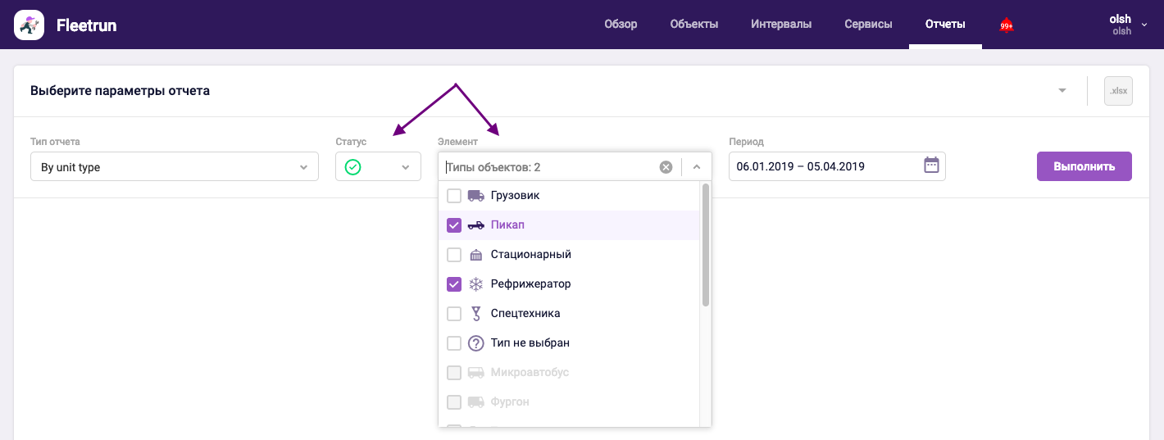The width and height of the screenshot is (1164, 440).
Task: Switch to the Обзор tab
Action: pyautogui.click(x=621, y=25)
